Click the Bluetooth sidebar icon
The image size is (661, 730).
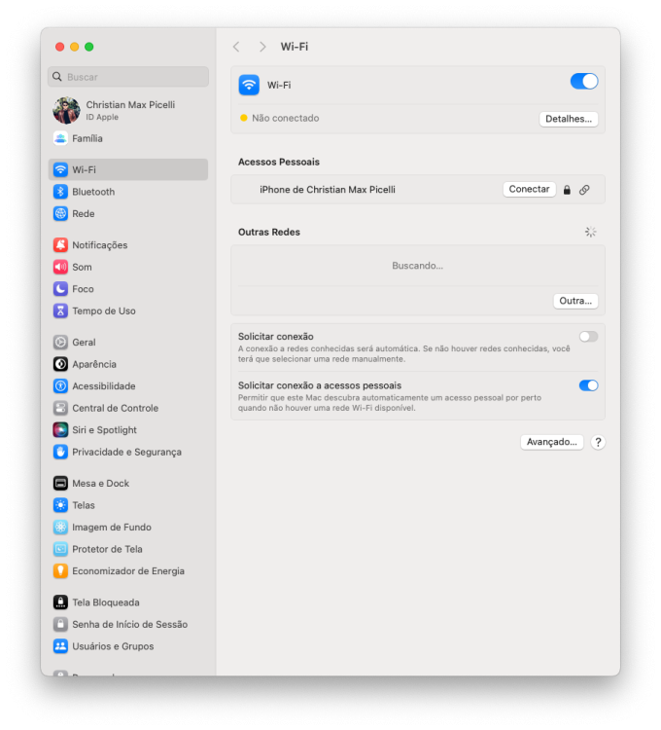point(60,192)
